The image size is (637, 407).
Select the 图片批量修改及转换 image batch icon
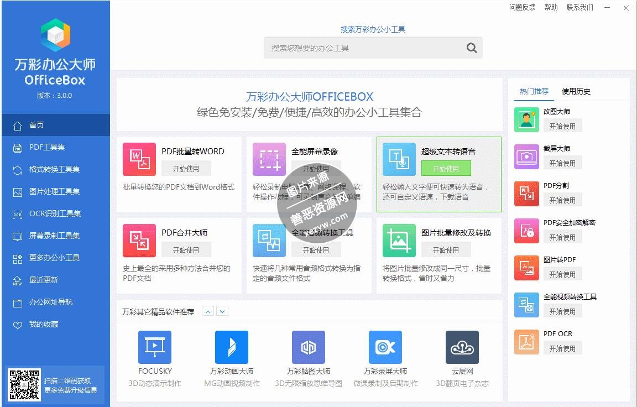399,241
